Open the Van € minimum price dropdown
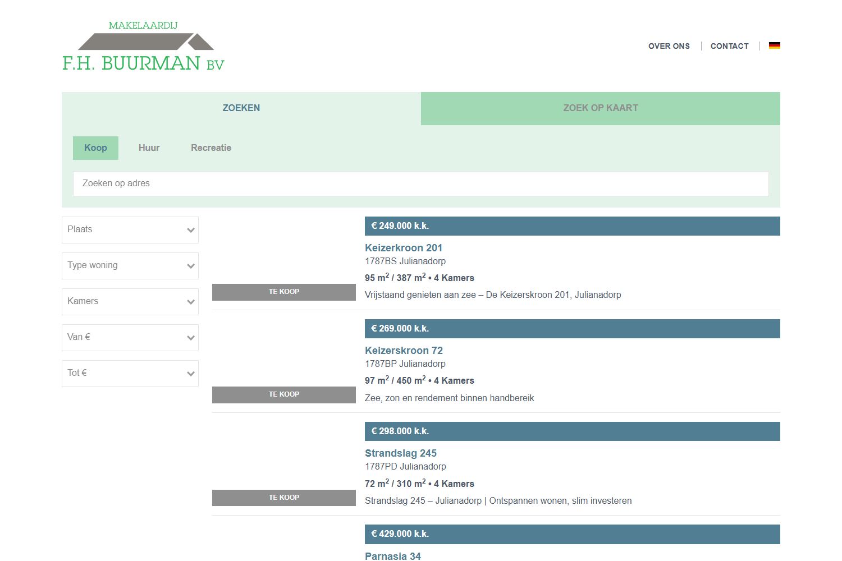This screenshot has height=561, width=842. (130, 337)
